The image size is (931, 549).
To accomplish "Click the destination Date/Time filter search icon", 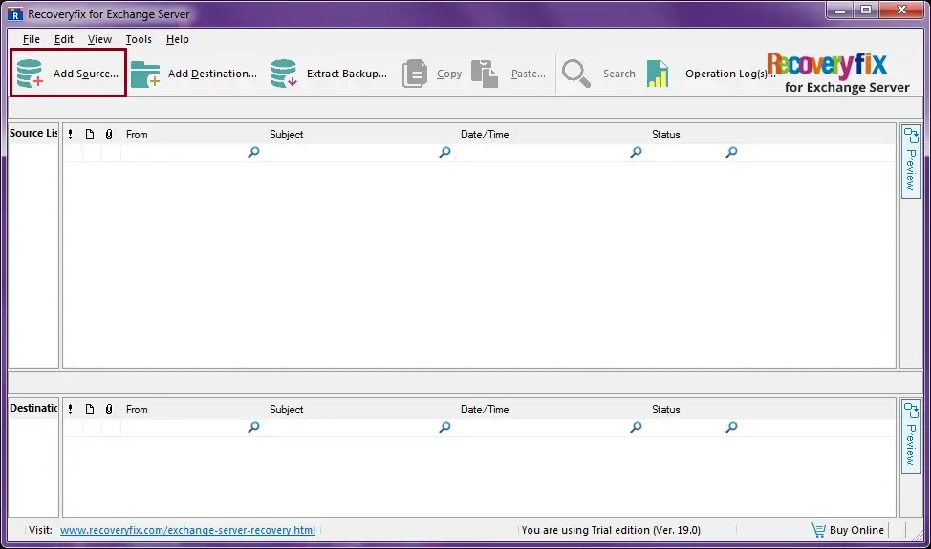I will coord(636,427).
